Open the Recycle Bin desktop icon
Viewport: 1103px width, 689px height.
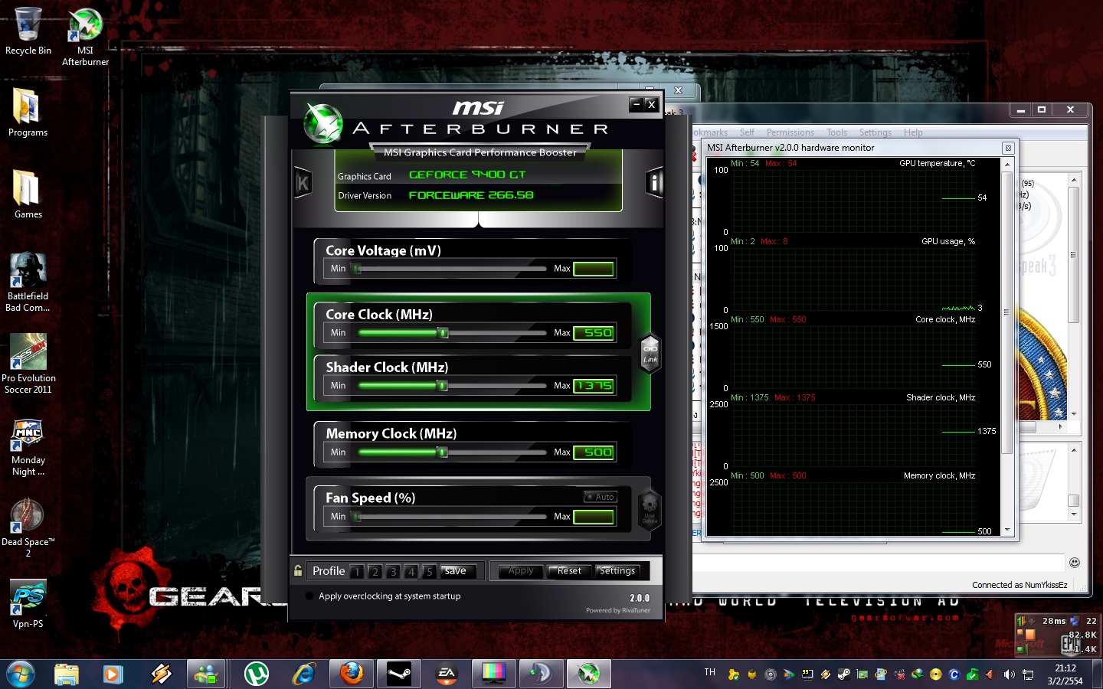click(28, 31)
